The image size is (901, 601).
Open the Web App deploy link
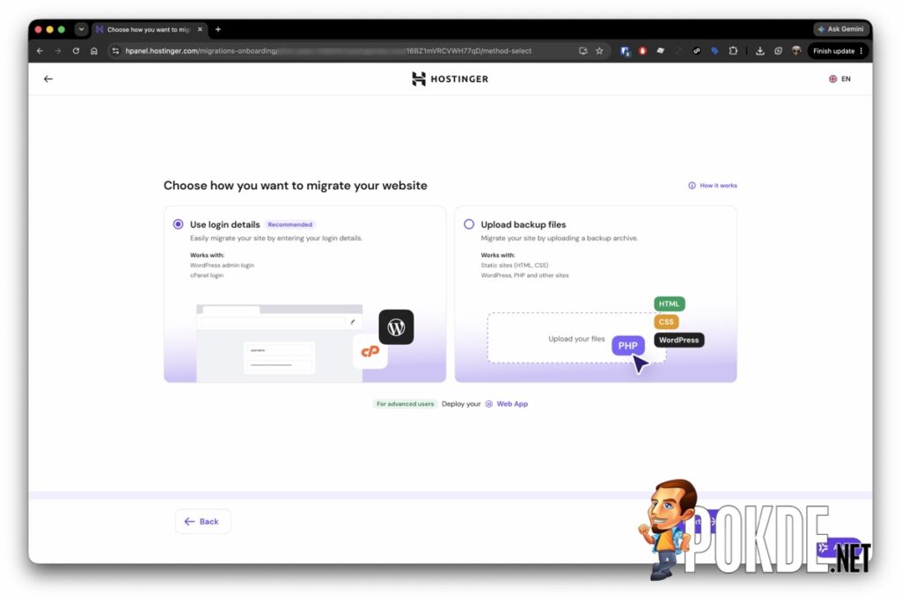coord(506,404)
